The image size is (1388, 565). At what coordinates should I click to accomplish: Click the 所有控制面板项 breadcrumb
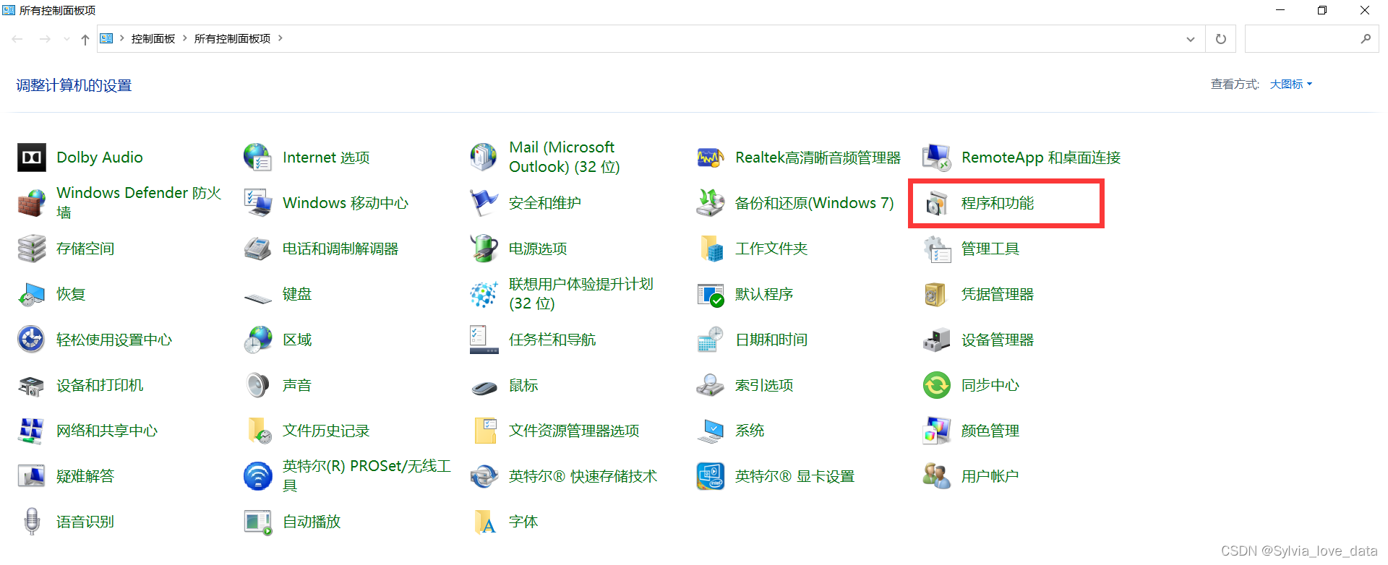click(x=232, y=38)
